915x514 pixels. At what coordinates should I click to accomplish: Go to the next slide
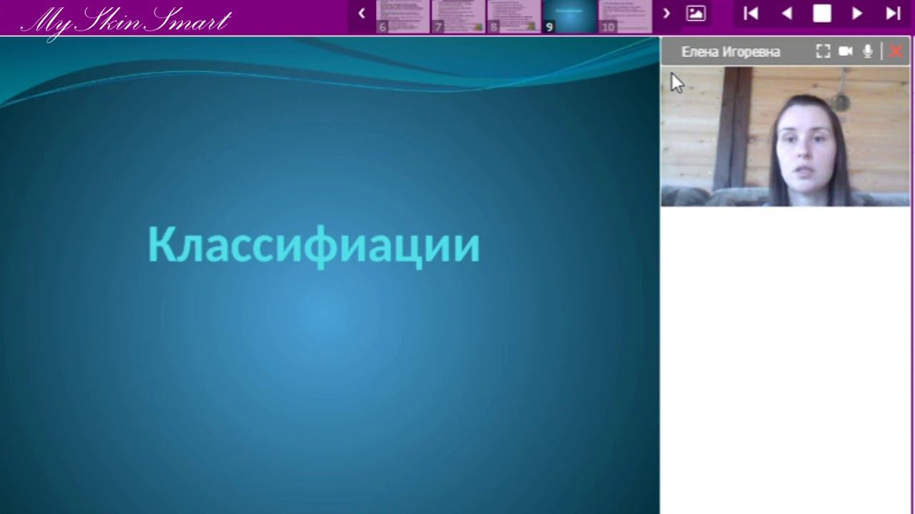point(857,13)
